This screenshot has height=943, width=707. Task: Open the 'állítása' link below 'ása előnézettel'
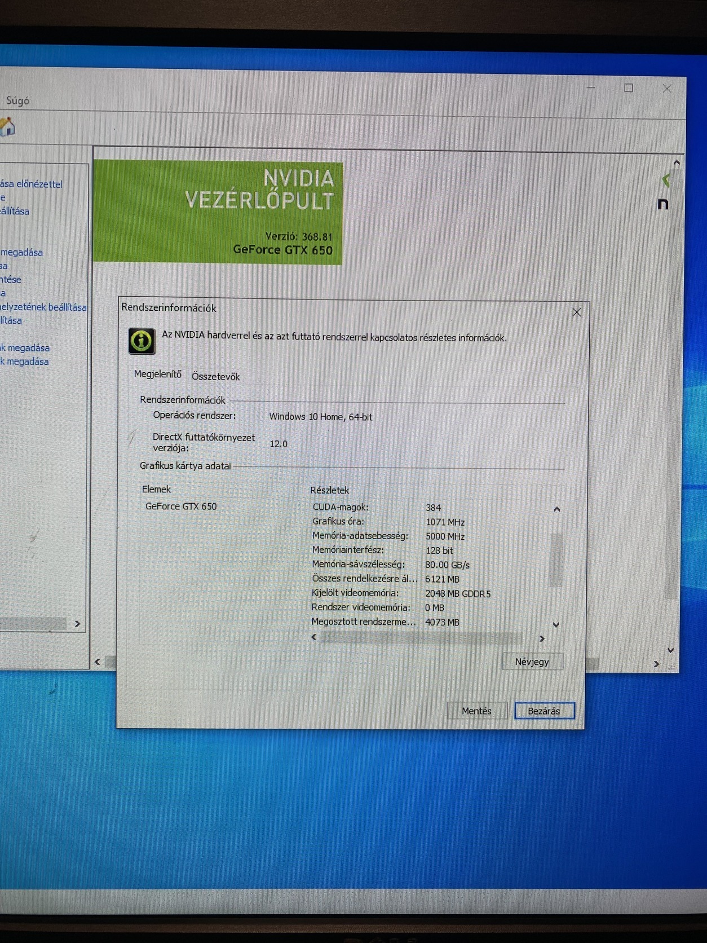pos(15,211)
